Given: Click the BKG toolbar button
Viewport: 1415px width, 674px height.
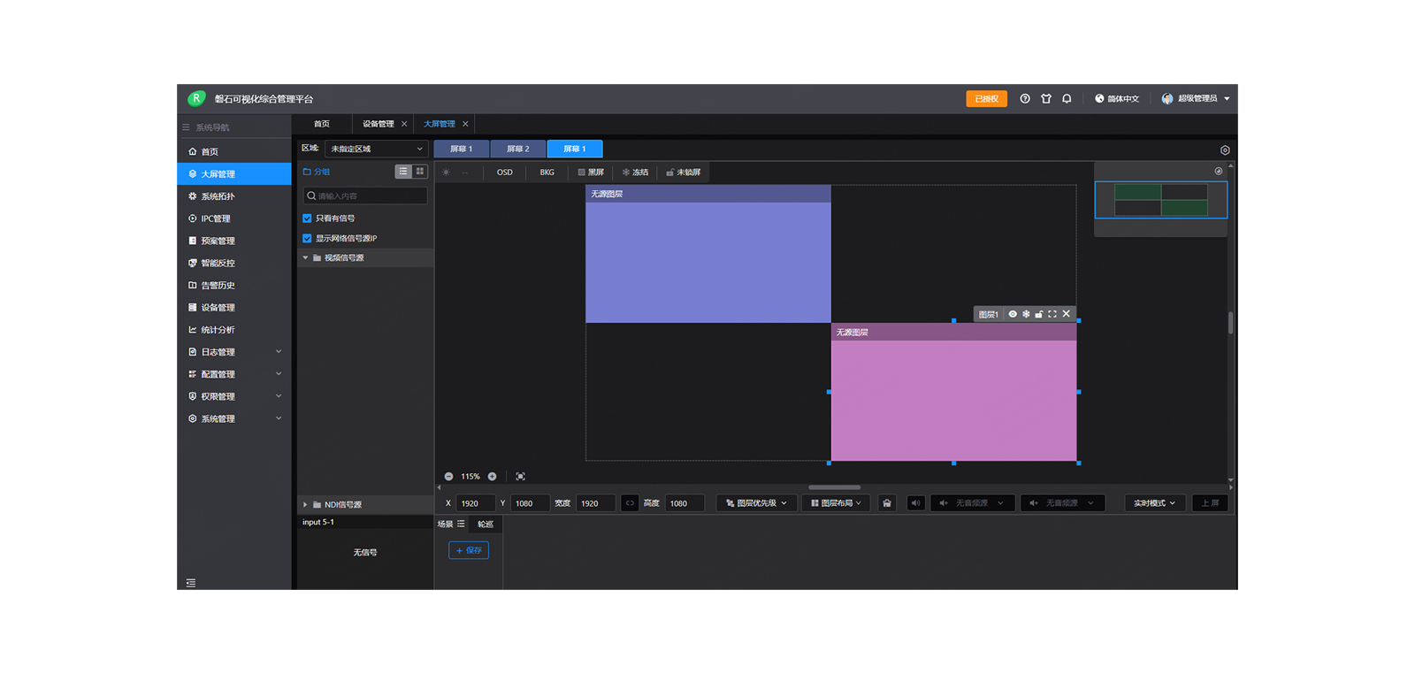Looking at the screenshot, I should click(547, 172).
